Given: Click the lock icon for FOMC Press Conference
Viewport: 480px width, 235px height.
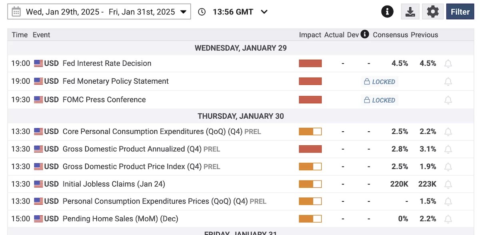Looking at the screenshot, I should [367, 100].
